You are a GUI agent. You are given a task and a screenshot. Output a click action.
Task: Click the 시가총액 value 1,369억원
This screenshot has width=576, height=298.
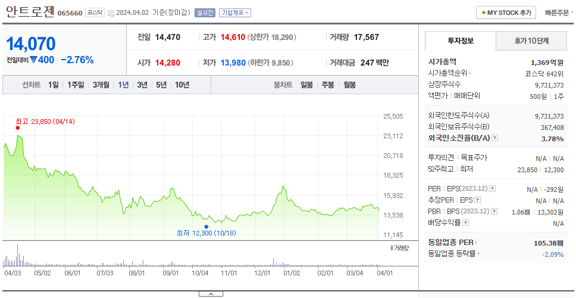click(x=547, y=63)
